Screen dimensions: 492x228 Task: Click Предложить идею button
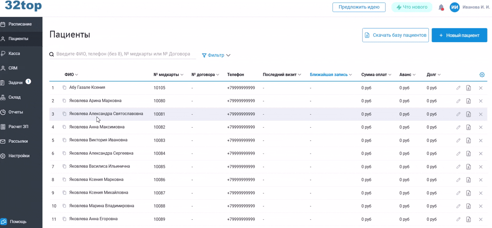pos(359,7)
